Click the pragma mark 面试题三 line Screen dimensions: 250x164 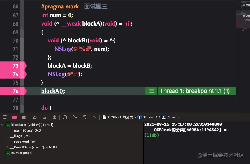click(74, 7)
